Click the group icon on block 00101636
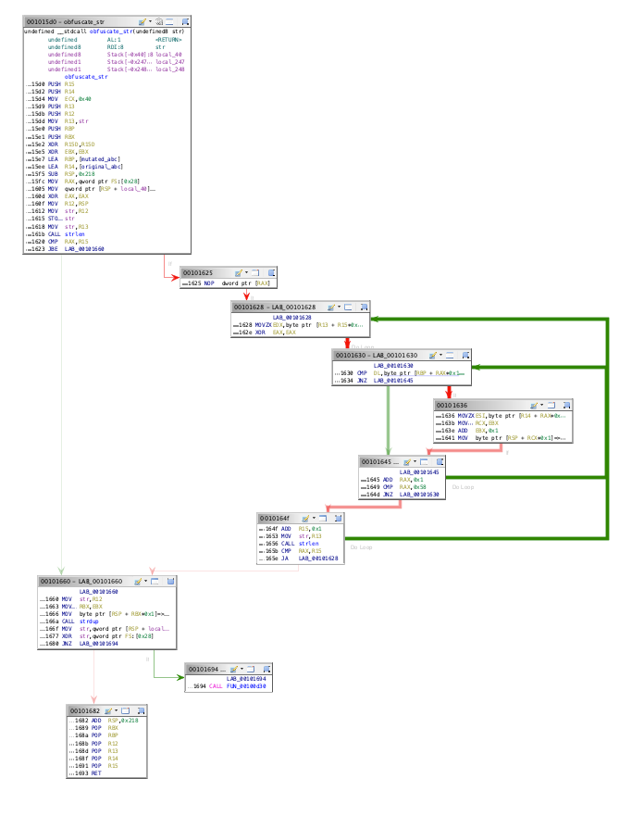The height and width of the screenshot is (816, 644). [567, 405]
